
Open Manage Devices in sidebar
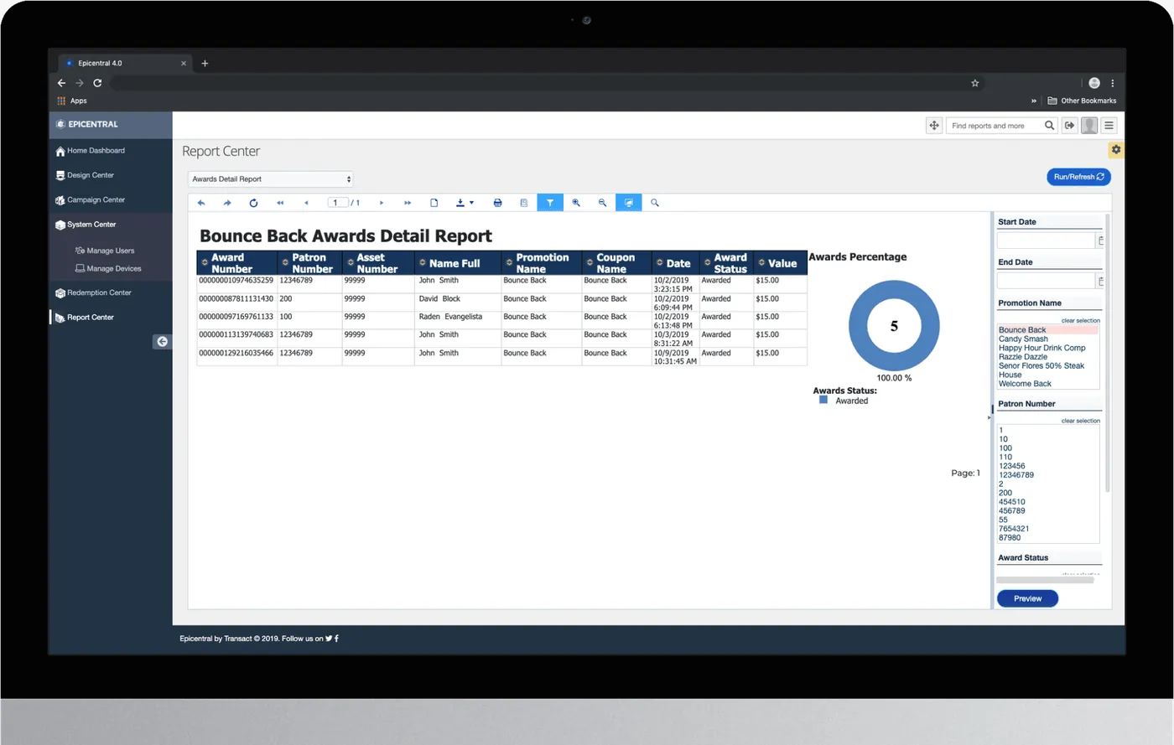point(108,269)
